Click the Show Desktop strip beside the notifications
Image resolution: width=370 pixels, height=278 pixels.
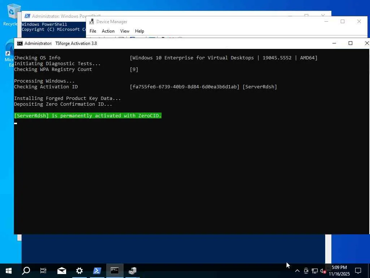pyautogui.click(x=369, y=271)
